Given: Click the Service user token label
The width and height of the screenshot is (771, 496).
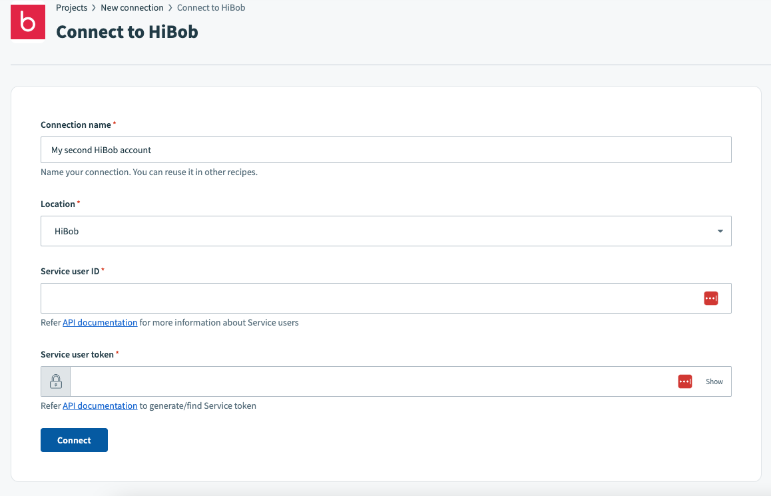Looking at the screenshot, I should coord(77,354).
